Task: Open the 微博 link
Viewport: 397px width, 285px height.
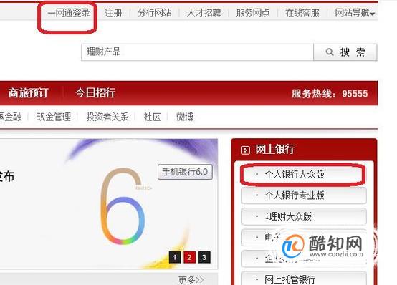Action: tap(185, 117)
